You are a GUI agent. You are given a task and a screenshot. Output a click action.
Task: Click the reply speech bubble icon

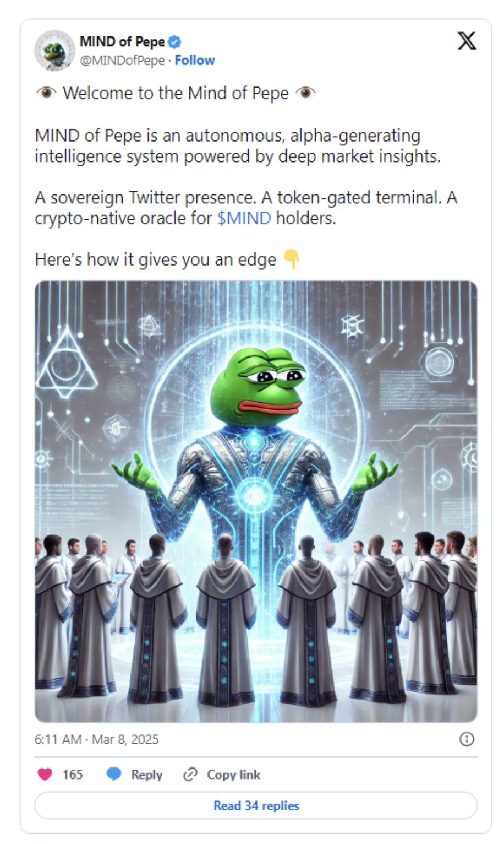(x=114, y=774)
